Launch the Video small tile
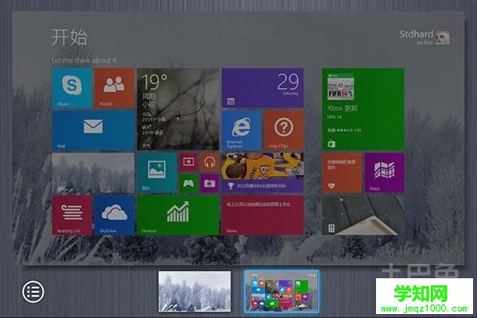The width and height of the screenshot is (477, 318). coord(188,162)
